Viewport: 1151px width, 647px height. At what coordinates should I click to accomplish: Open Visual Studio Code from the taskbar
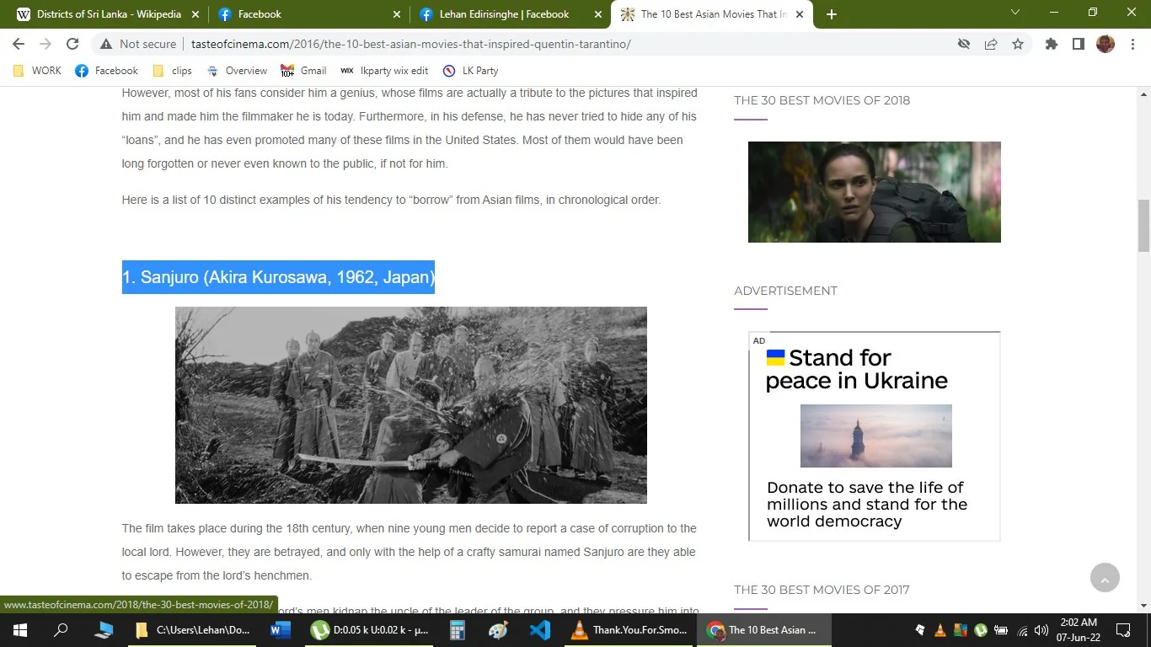point(540,630)
